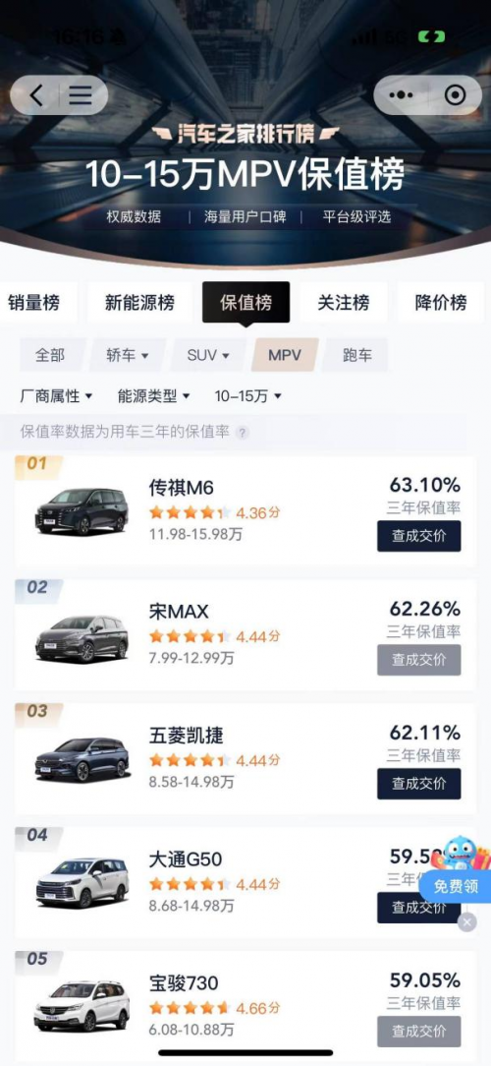Screen dimensions: 491x1066
Task: Open the 10–15万 price range dropdown
Action: click(247, 395)
